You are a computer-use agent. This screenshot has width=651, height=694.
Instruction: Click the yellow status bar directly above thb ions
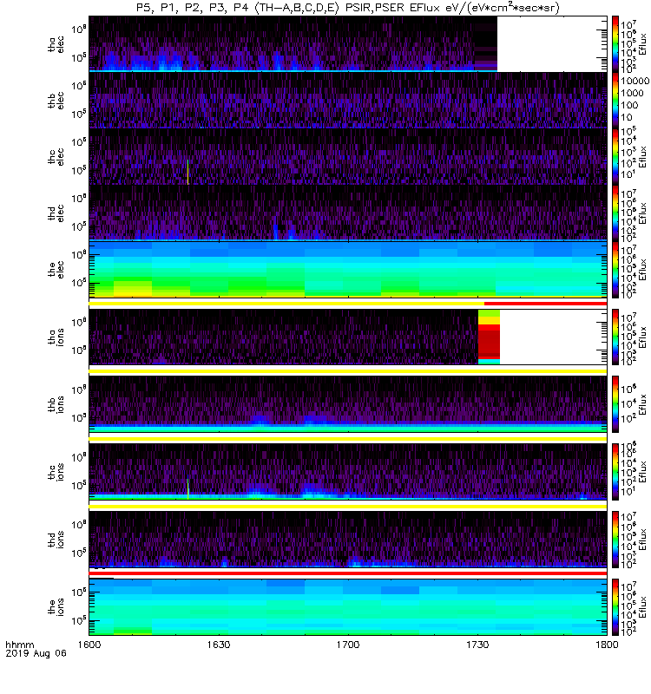coord(348,371)
